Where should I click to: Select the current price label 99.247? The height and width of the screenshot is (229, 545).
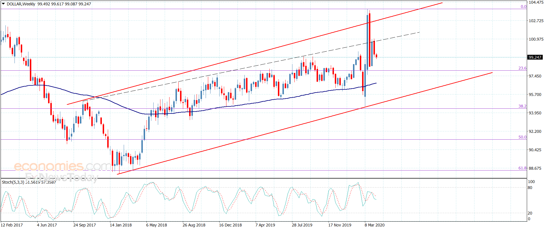coord(535,57)
